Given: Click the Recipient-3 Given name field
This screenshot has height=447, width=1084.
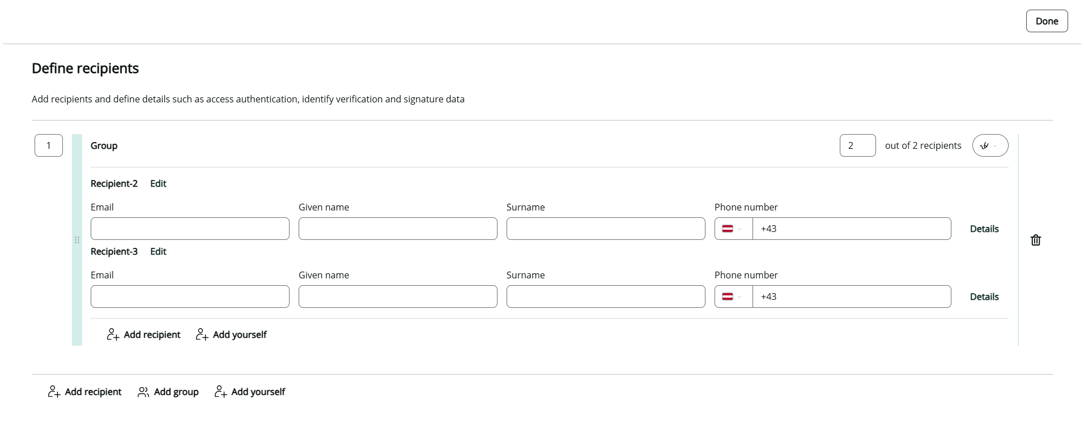Looking at the screenshot, I should pyautogui.click(x=398, y=296).
